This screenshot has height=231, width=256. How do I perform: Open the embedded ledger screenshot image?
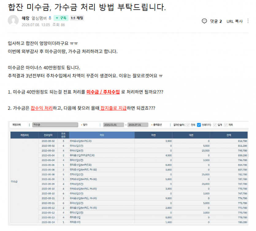(x=128, y=173)
